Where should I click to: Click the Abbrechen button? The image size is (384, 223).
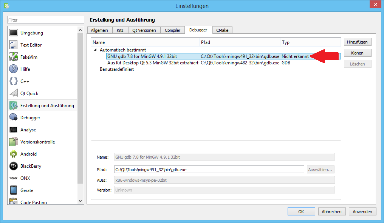pyautogui.click(x=331, y=212)
